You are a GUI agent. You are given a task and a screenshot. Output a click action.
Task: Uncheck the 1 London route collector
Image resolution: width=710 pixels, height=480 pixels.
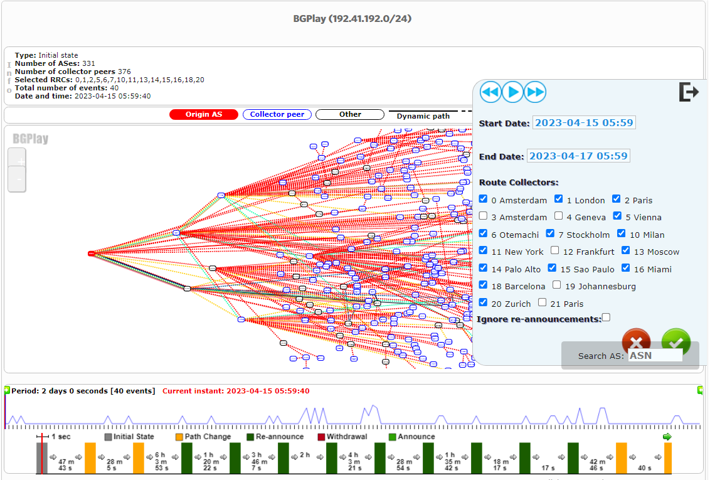coord(558,199)
